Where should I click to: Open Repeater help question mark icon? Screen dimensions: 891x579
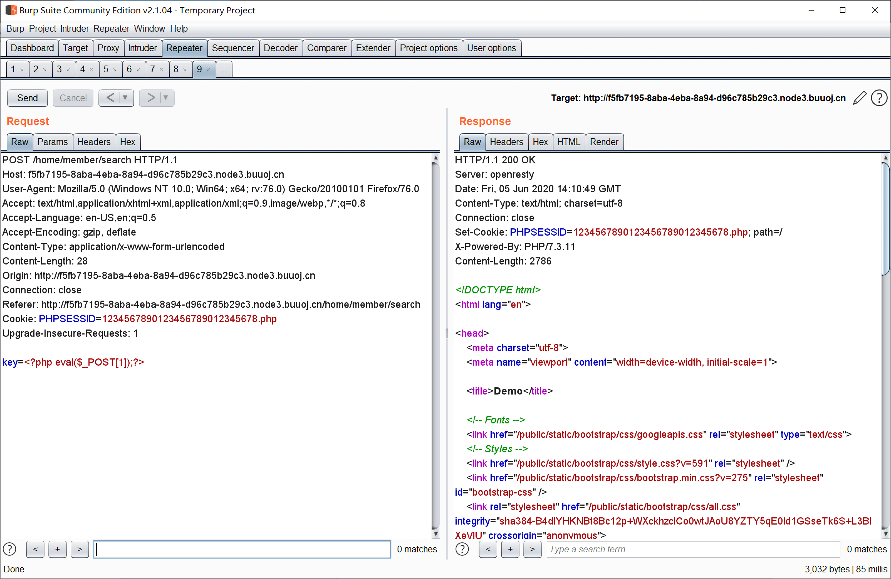pos(879,98)
